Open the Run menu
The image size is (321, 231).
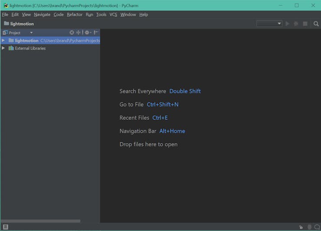[89, 15]
